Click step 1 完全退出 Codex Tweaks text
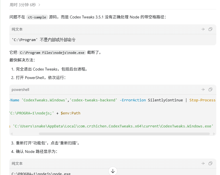The image size is (220, 175). [x=52, y=69]
